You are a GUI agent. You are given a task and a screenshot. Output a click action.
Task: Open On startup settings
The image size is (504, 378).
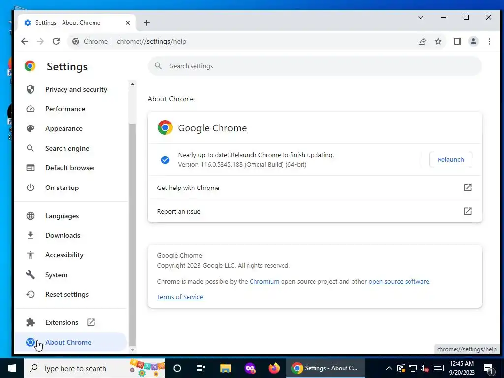62,188
